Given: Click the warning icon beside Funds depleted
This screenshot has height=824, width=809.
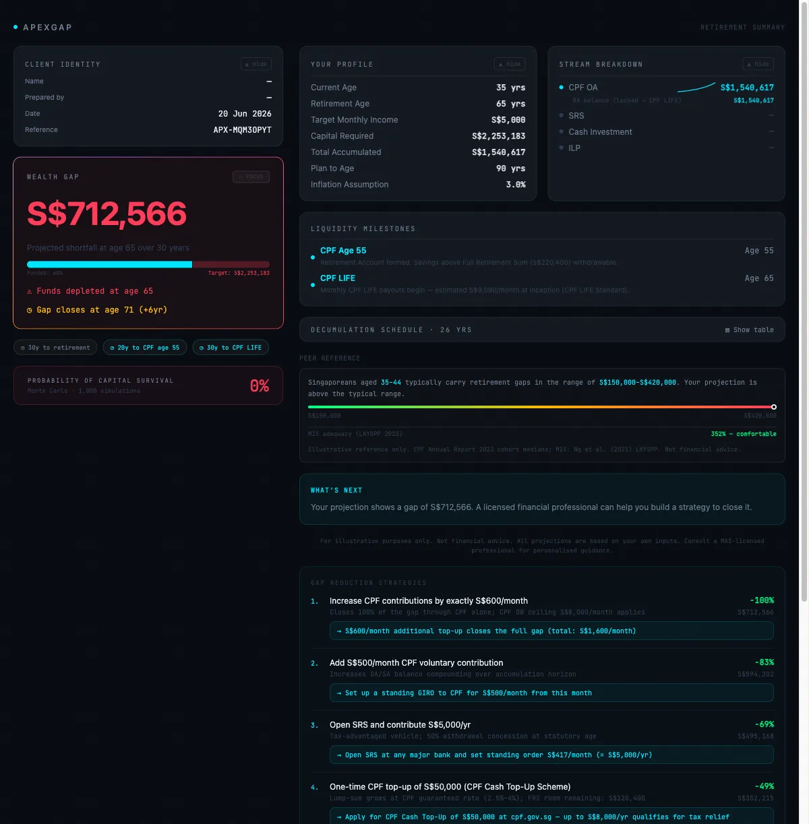Looking at the screenshot, I should pos(30,291).
